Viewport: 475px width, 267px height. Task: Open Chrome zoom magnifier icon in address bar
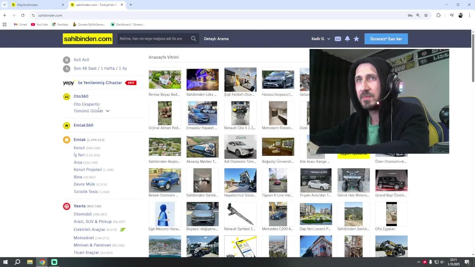coord(418,15)
